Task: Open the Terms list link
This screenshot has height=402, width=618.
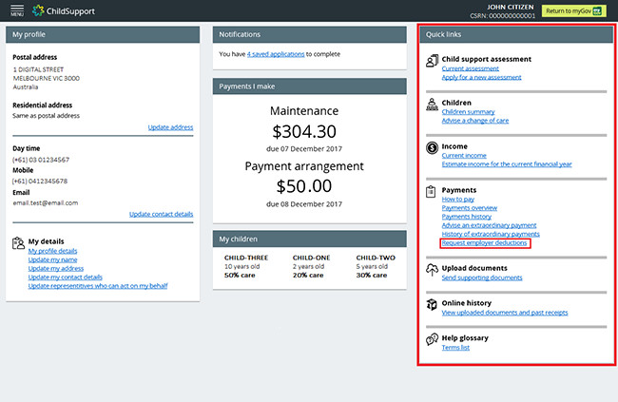Action: pos(455,347)
